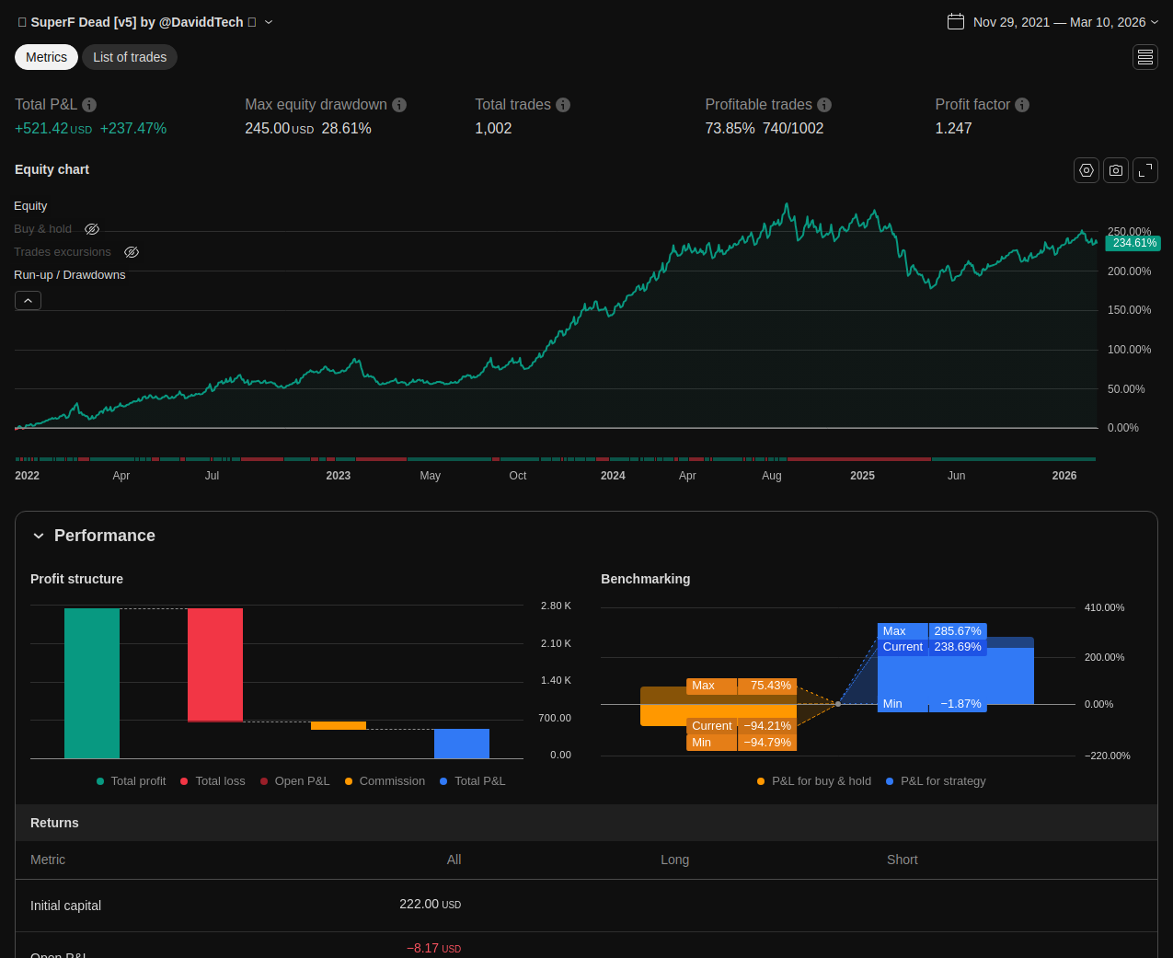The height and width of the screenshot is (958, 1173).
Task: Open the layout menu icon at top right
Action: pos(1145,57)
